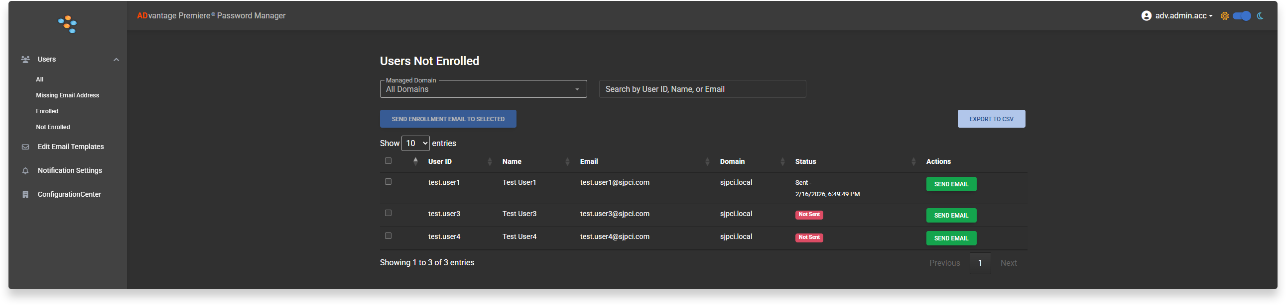This screenshot has height=305, width=1286.
Task: Sort the table by Status column
Action: click(805, 162)
